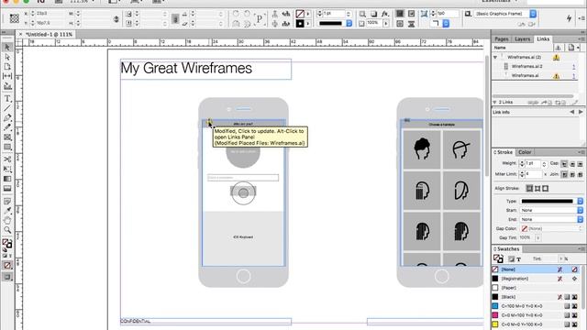
Task: Click the Update Link icon in Links panel
Action: (x=559, y=102)
